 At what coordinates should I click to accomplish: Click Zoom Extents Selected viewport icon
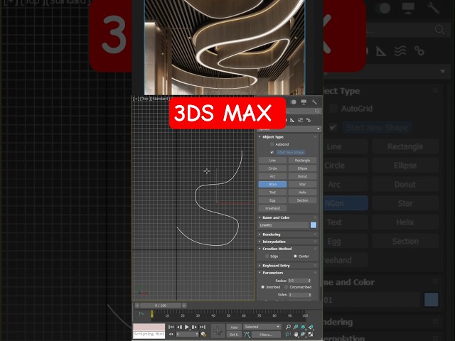coord(304,327)
